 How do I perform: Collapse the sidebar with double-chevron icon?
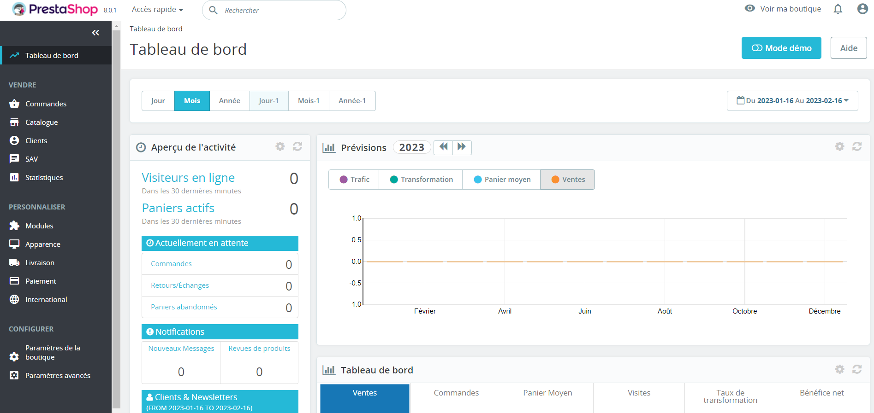click(95, 33)
